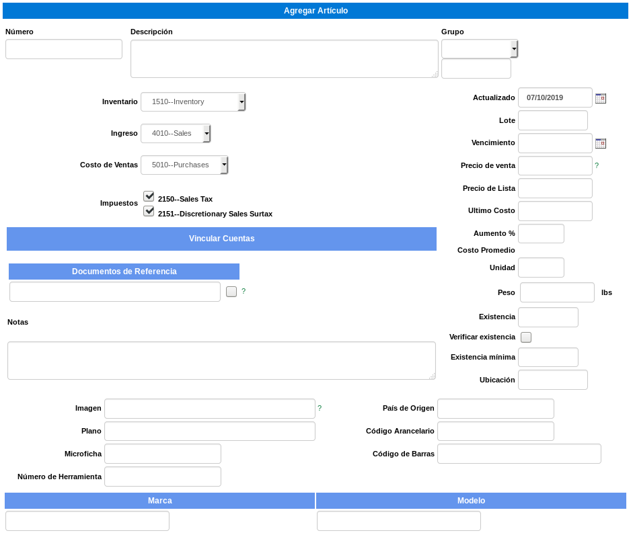Open the Inventario account dropdown
Viewport: 631px width, 535px height.
coord(193,101)
